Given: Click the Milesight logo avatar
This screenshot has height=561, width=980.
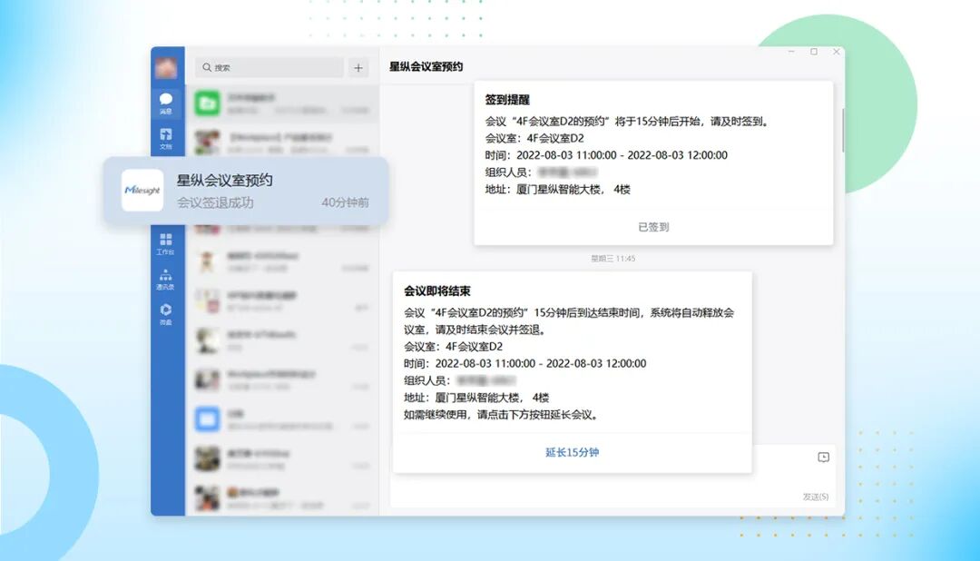Looking at the screenshot, I should pos(142,190).
